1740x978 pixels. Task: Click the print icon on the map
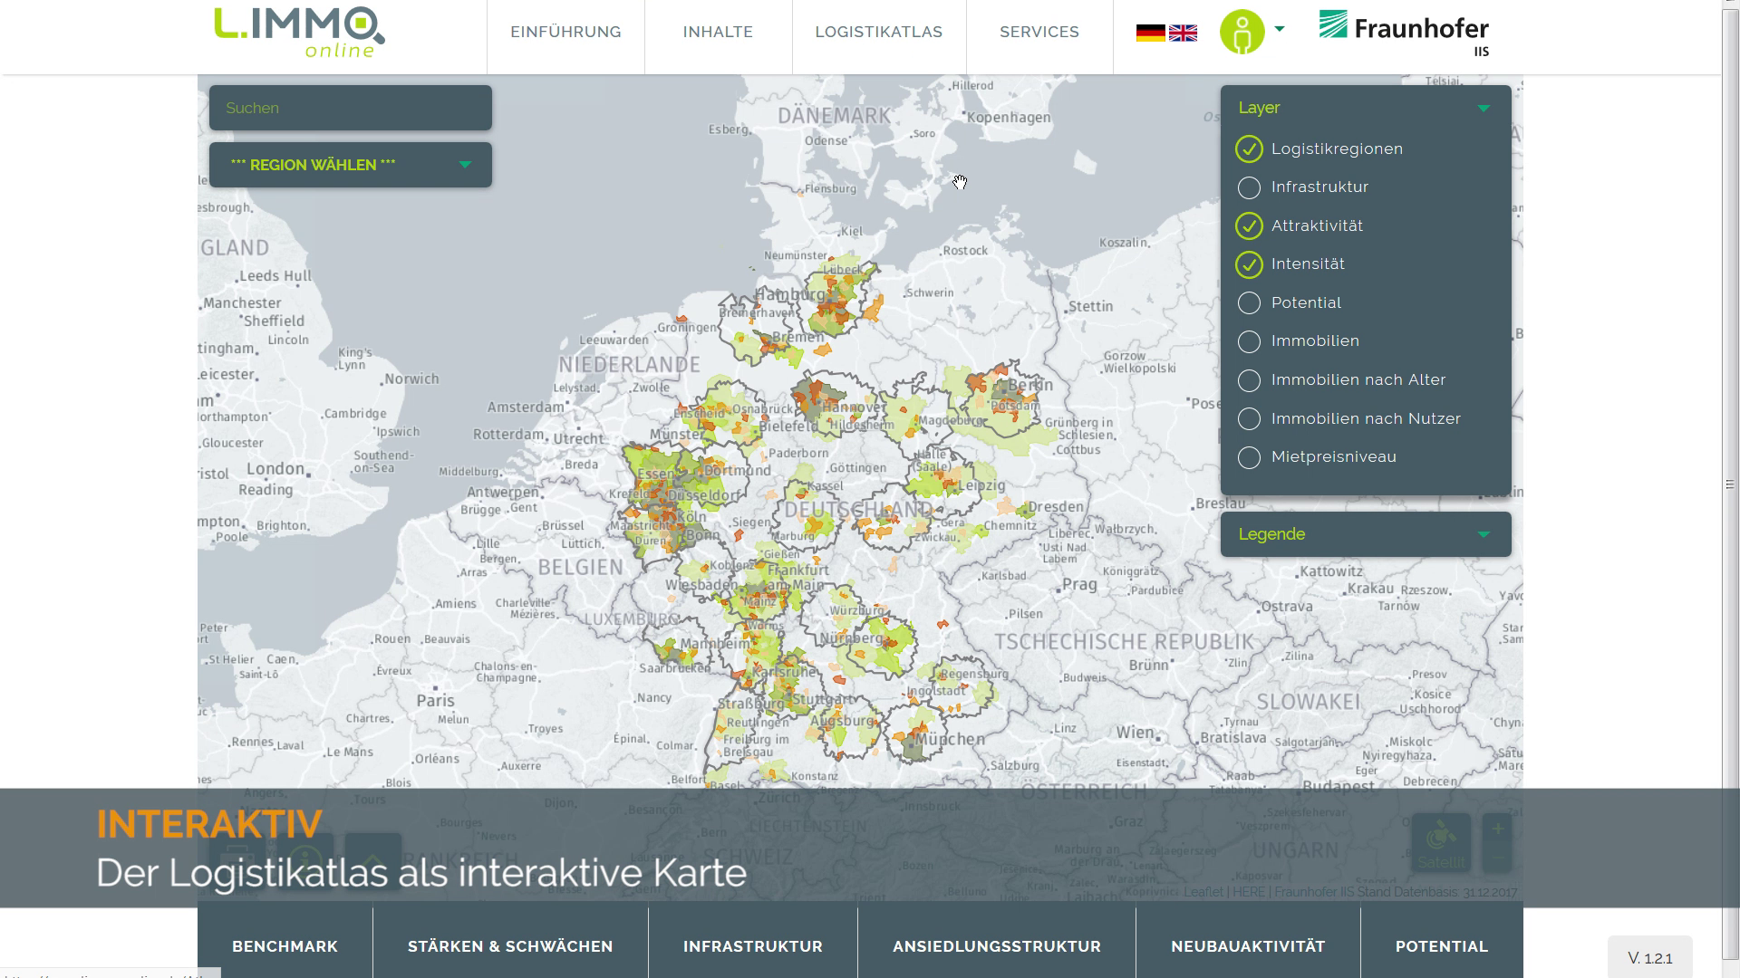[x=237, y=860]
